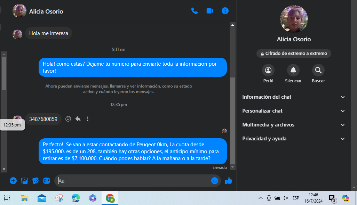
Task: Open Alicia Osorio's Perfil
Action: [268, 71]
